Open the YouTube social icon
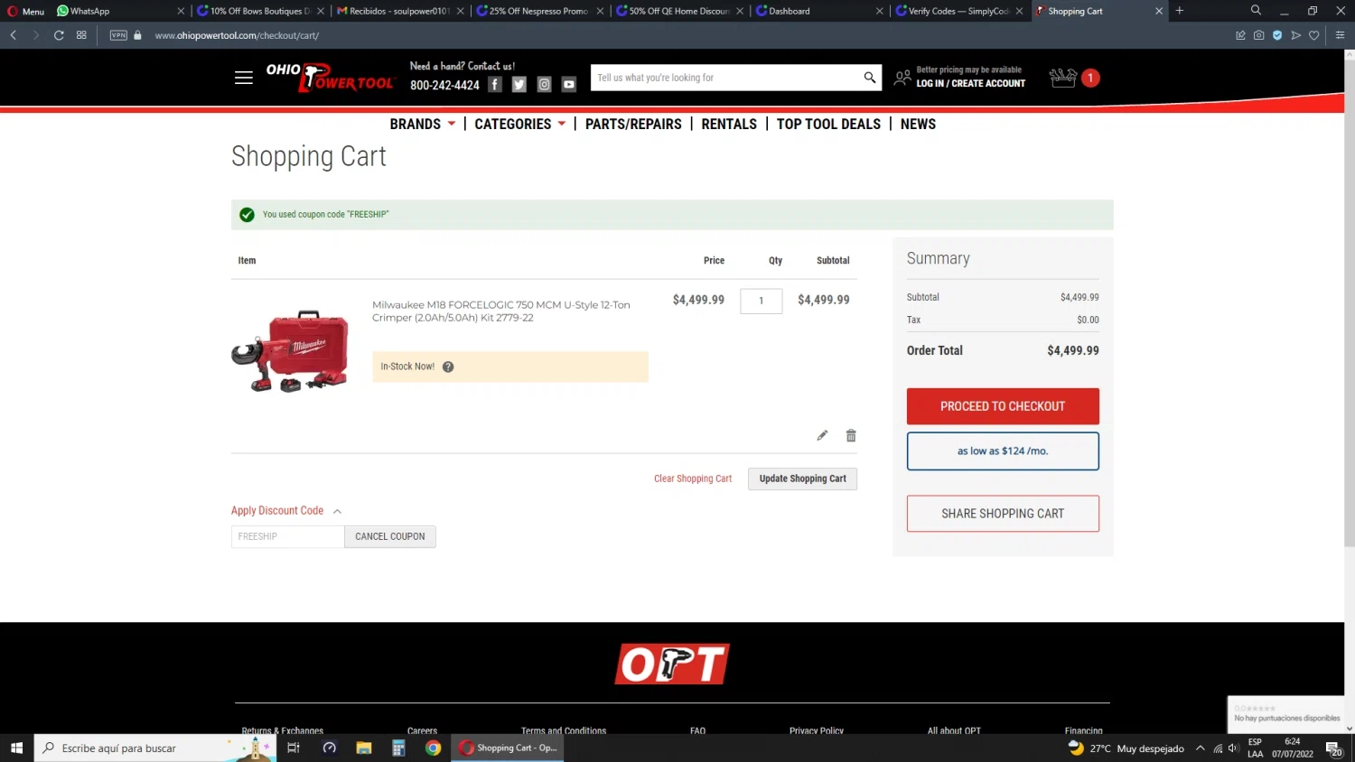1355x762 pixels. tap(569, 84)
